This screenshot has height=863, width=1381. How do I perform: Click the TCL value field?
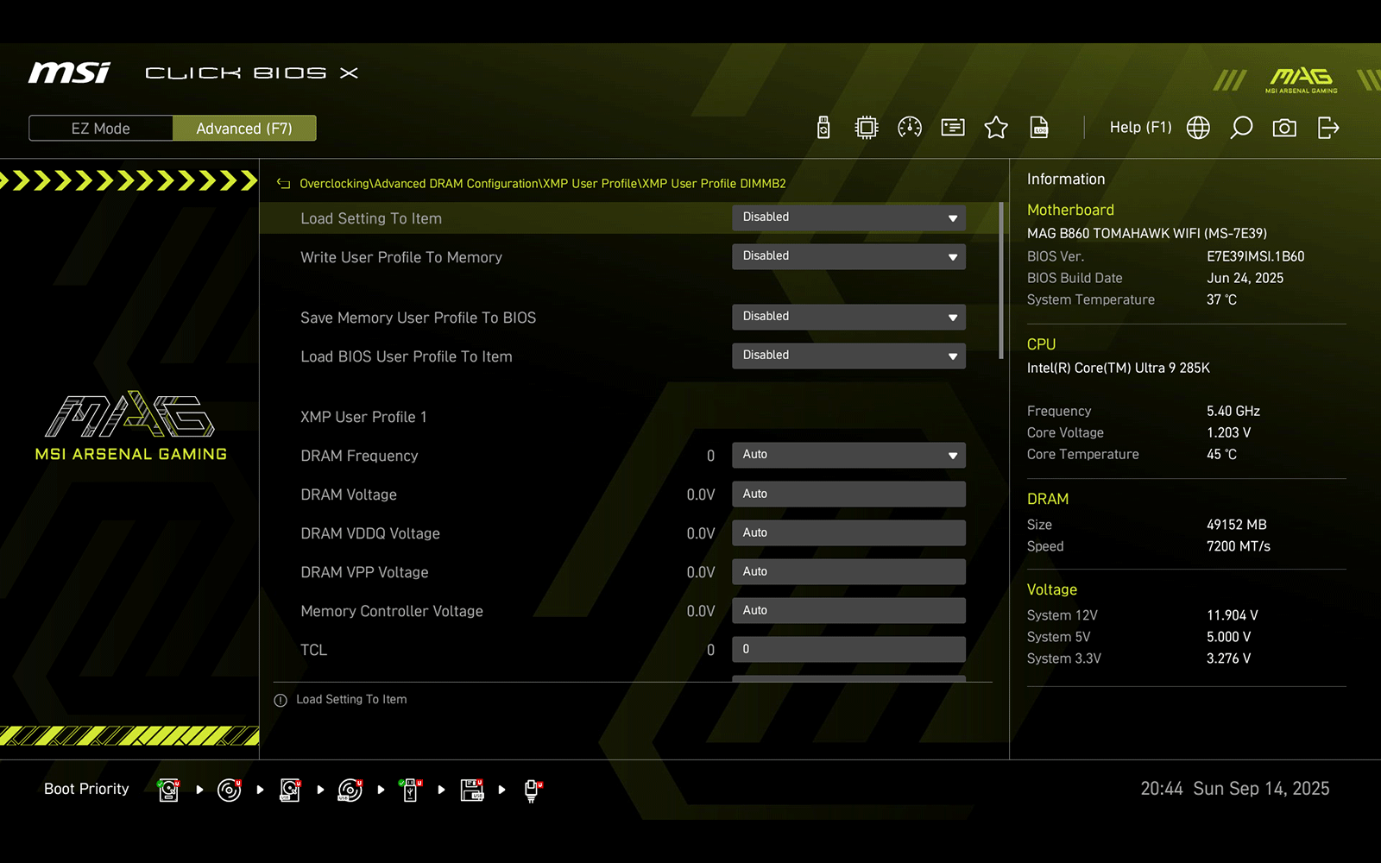coord(848,649)
